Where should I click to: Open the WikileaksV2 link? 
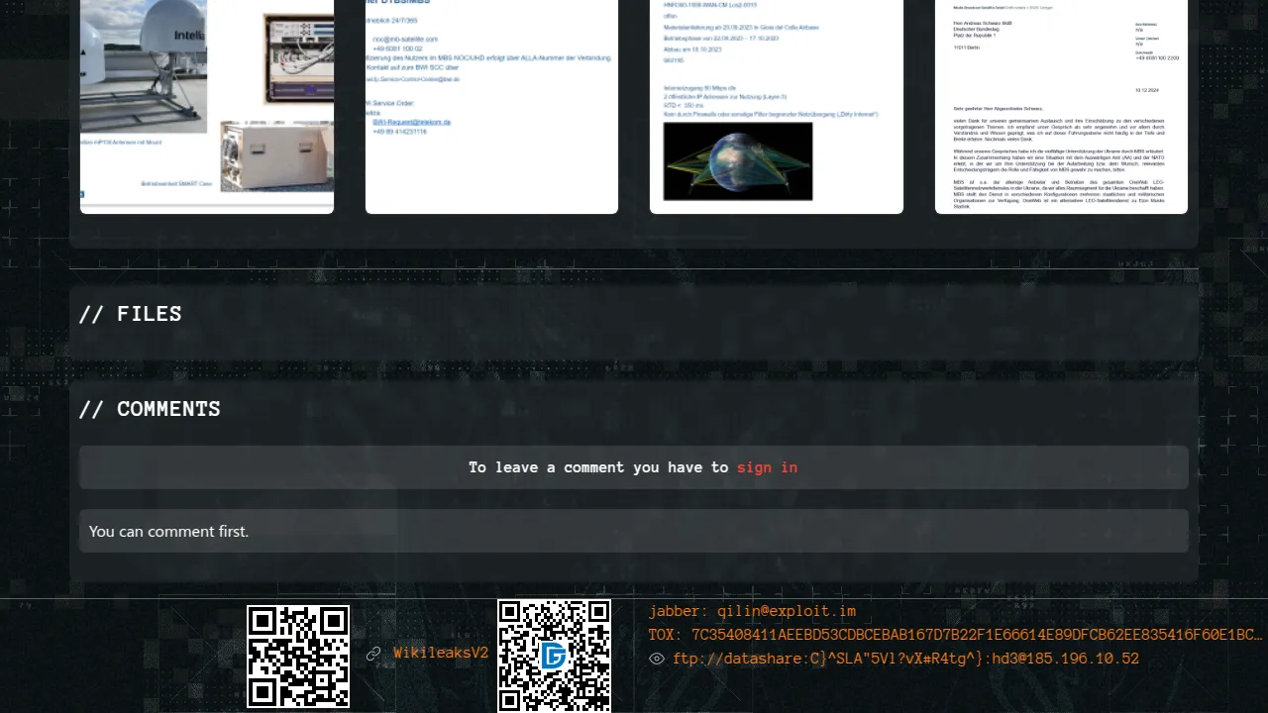click(441, 654)
